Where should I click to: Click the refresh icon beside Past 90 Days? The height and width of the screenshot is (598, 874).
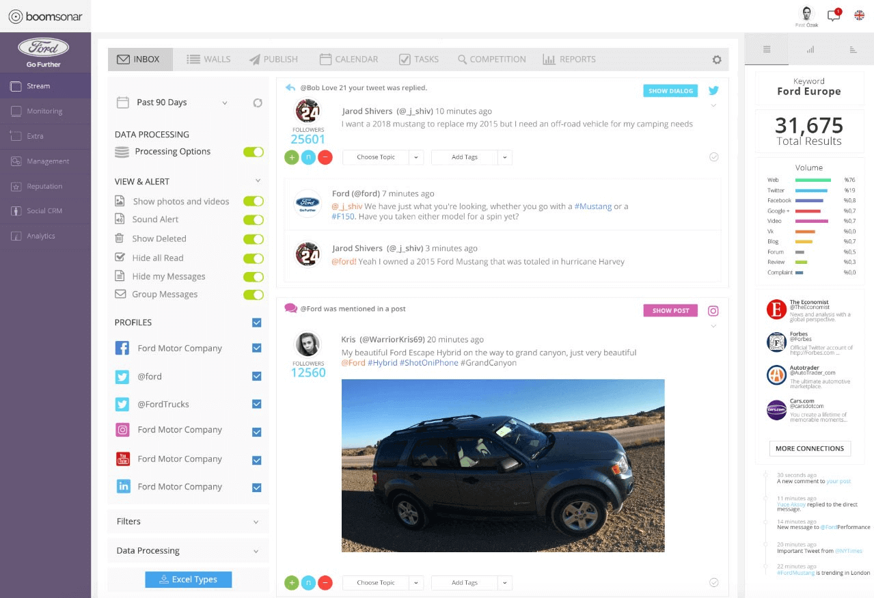(258, 103)
